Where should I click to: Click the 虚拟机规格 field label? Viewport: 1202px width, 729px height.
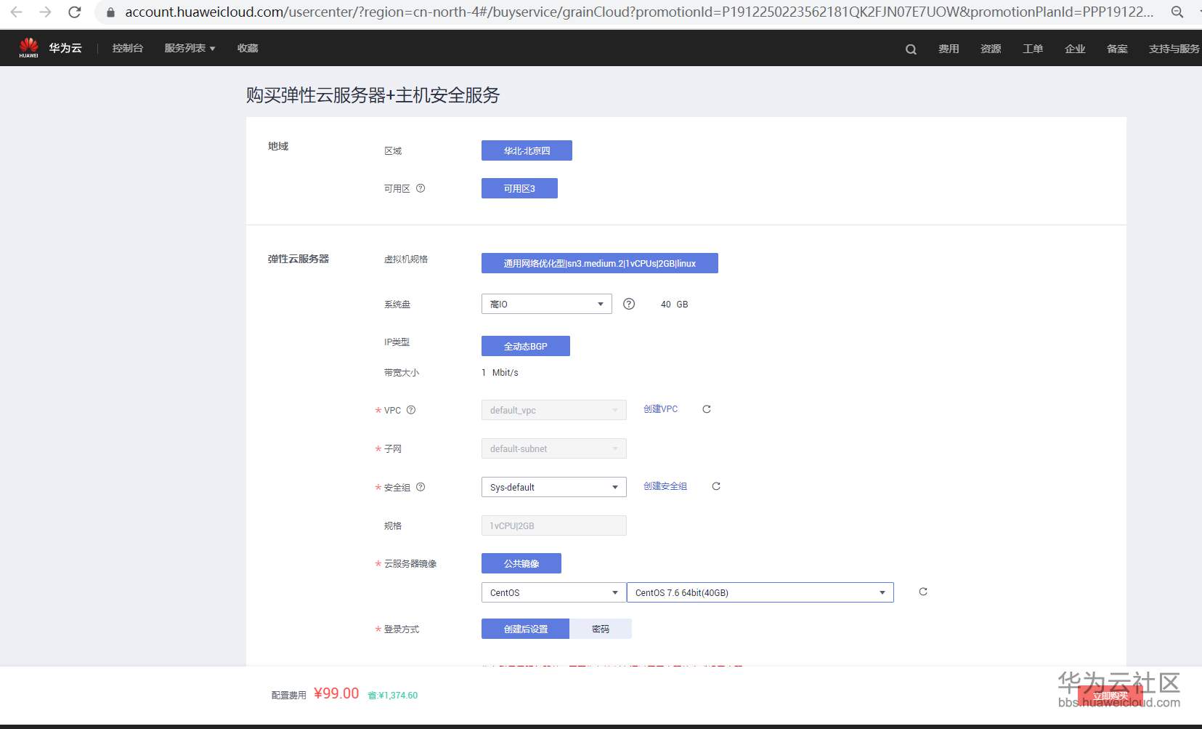tap(406, 259)
